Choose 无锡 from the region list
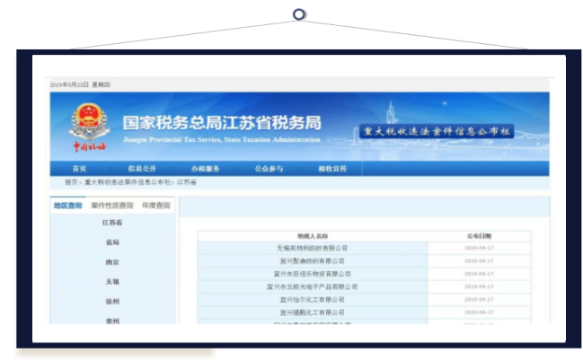Viewport: 583px width, 363px height. coord(112,282)
